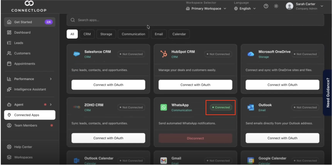Expand the Agent menu chevron
Screen dimensions: 332x165
click(x=50, y=104)
